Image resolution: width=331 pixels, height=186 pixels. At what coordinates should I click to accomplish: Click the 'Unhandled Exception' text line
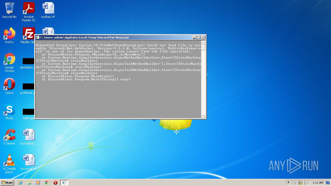(118, 45)
